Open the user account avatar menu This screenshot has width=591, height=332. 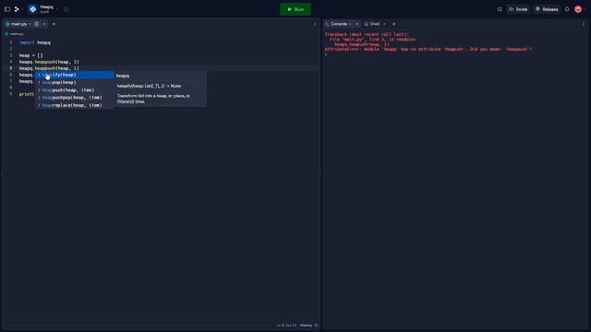578,9
